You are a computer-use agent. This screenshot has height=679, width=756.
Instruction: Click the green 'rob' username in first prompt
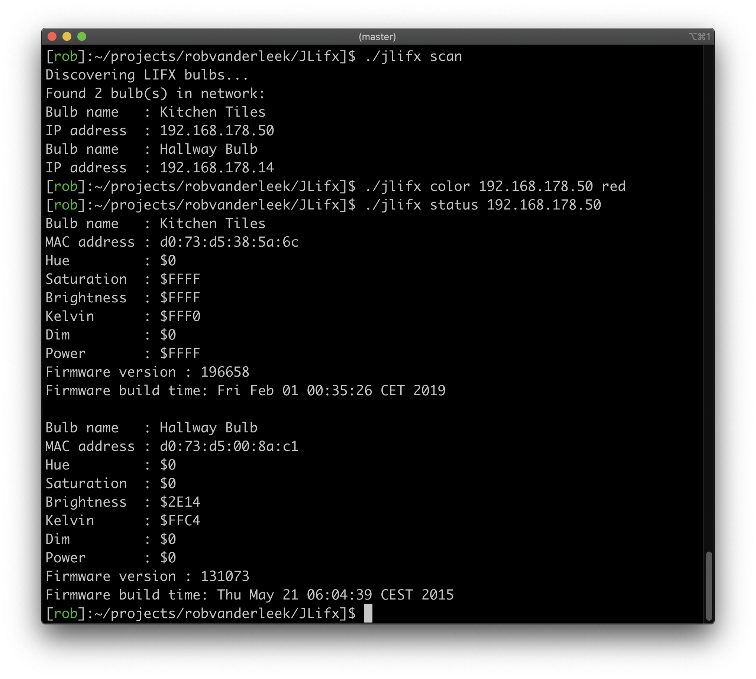point(66,57)
